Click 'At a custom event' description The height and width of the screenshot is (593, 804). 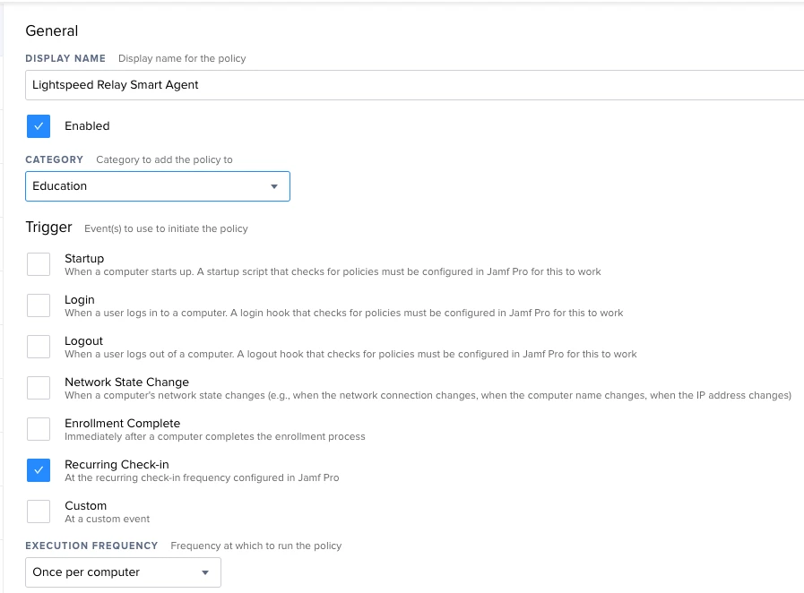(x=108, y=520)
